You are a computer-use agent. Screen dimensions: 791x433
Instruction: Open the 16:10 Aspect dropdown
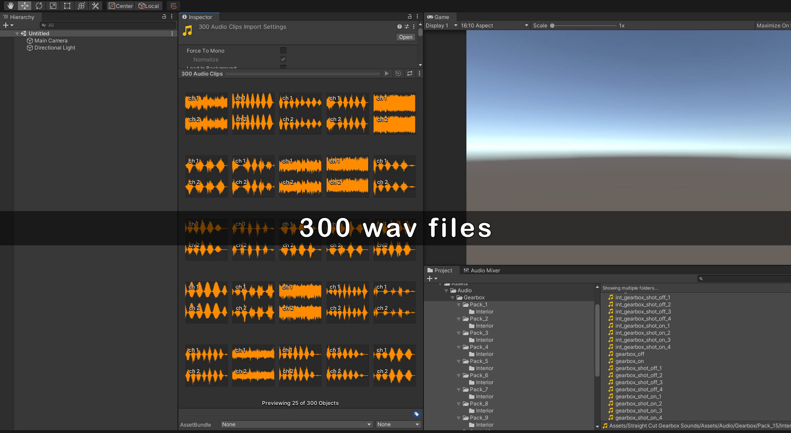tap(494, 26)
